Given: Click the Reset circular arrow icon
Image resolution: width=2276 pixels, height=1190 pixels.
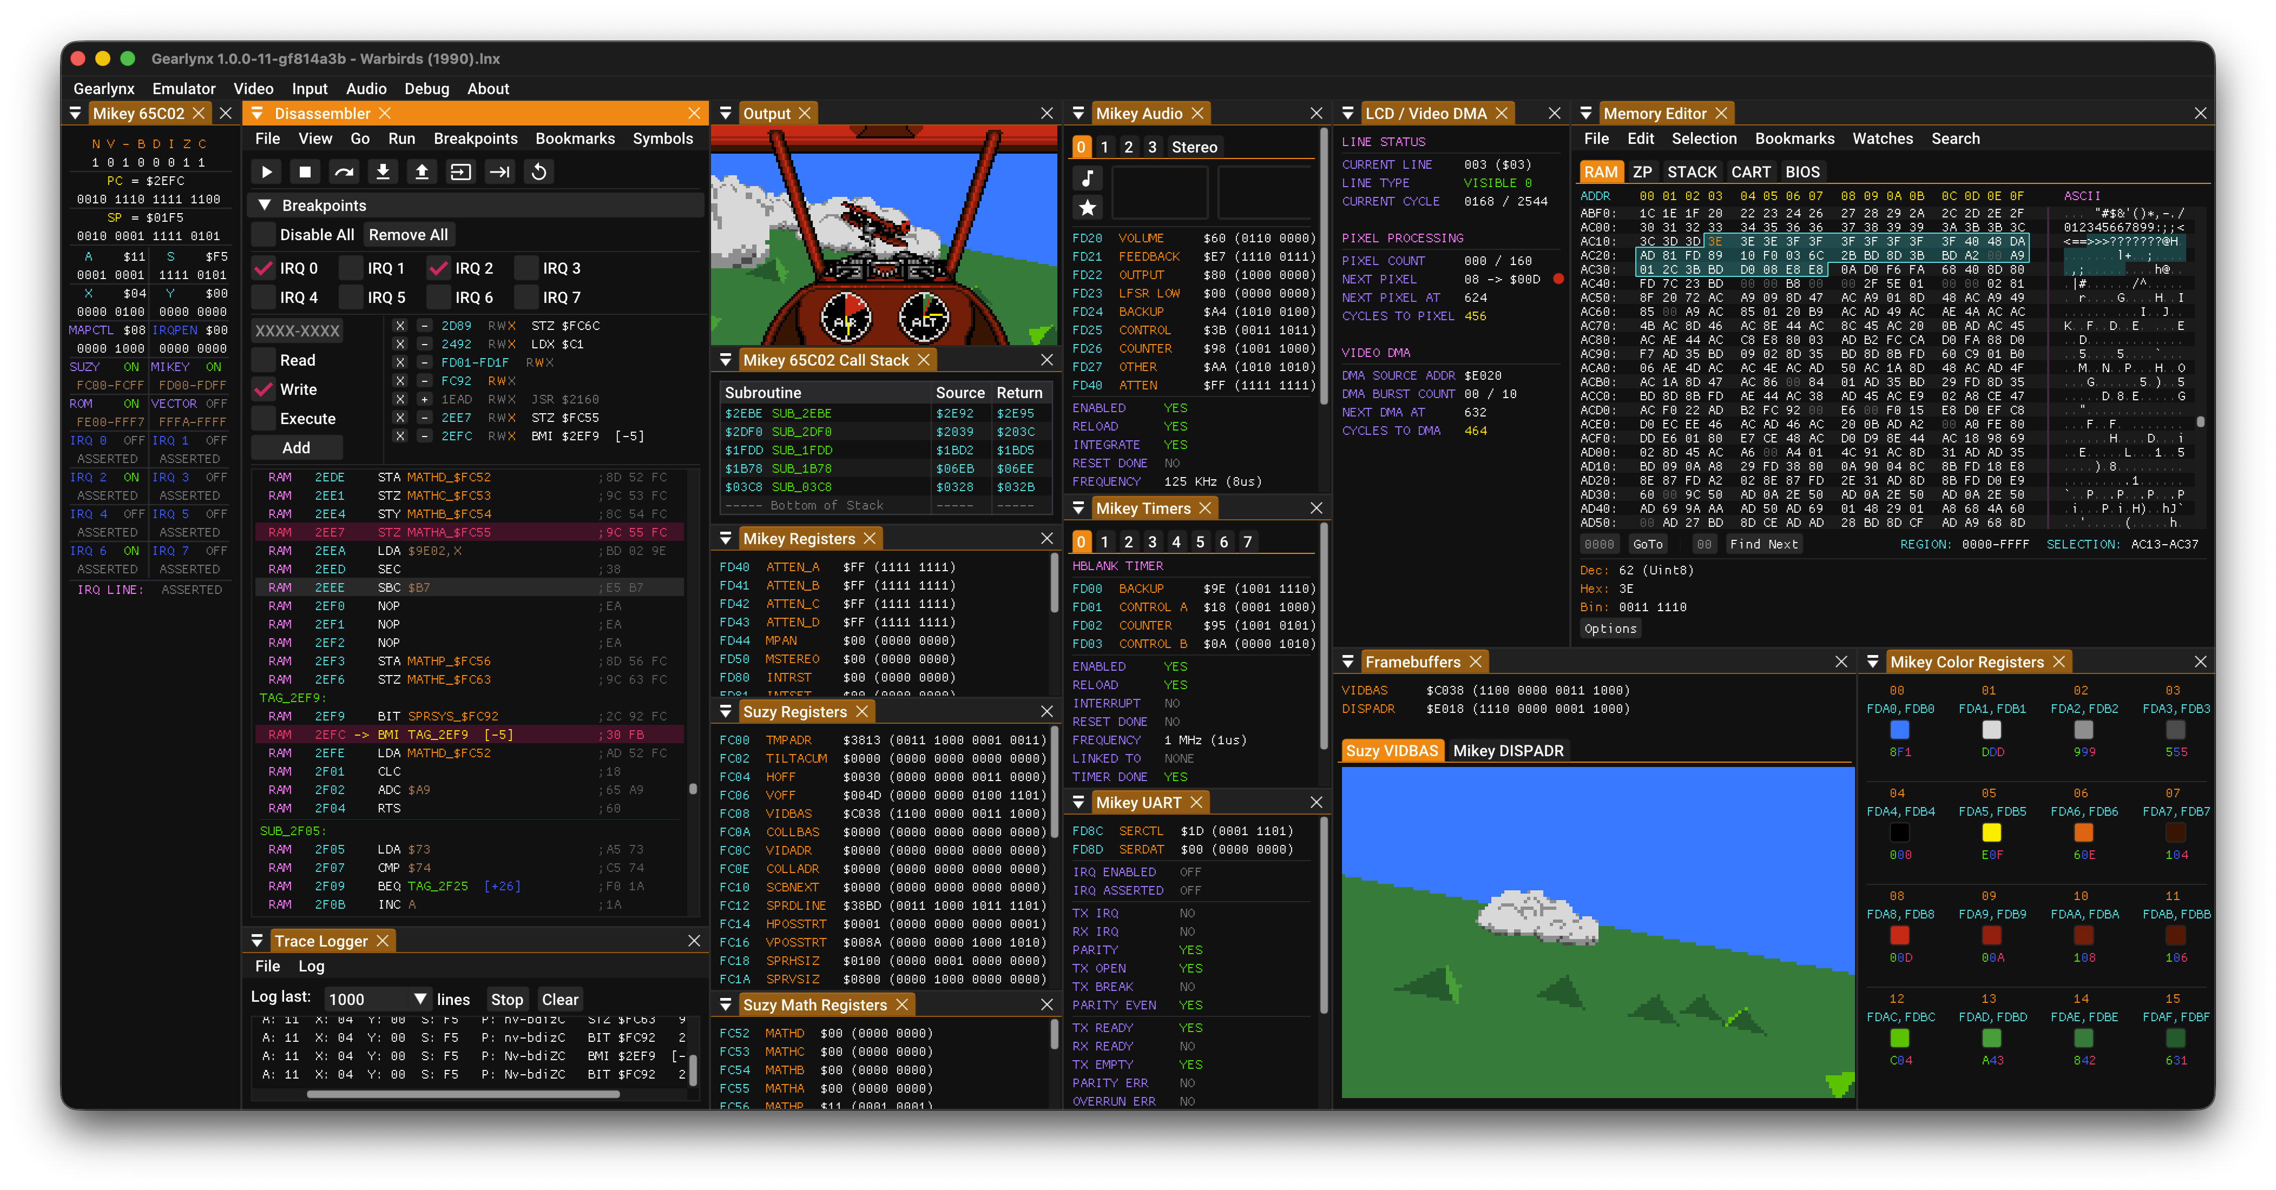Looking at the screenshot, I should pos(539,171).
